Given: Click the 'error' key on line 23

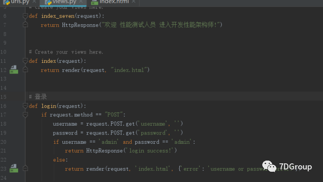Looking at the screenshot, I should (191, 169).
